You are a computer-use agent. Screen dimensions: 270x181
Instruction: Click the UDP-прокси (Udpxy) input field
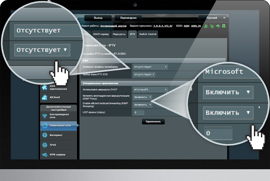tap(139, 112)
